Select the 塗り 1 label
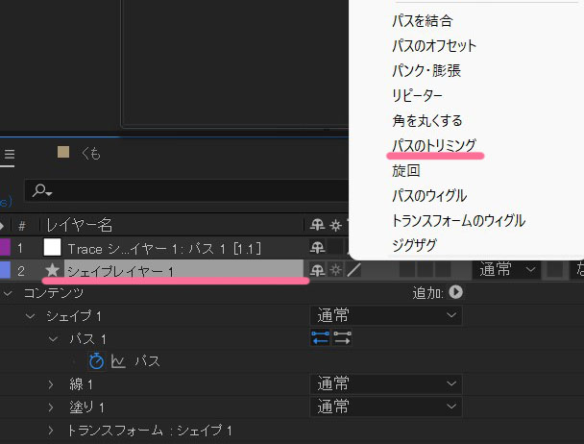 (x=86, y=407)
